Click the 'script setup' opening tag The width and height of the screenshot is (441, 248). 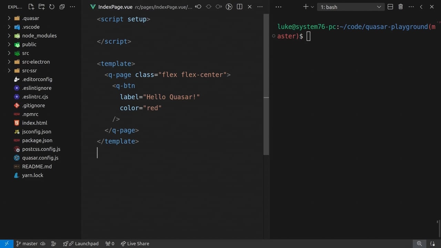pos(124,19)
